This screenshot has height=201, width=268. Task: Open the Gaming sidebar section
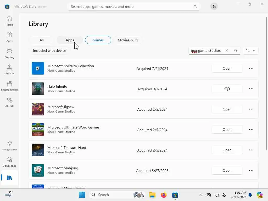pyautogui.click(x=9, y=53)
